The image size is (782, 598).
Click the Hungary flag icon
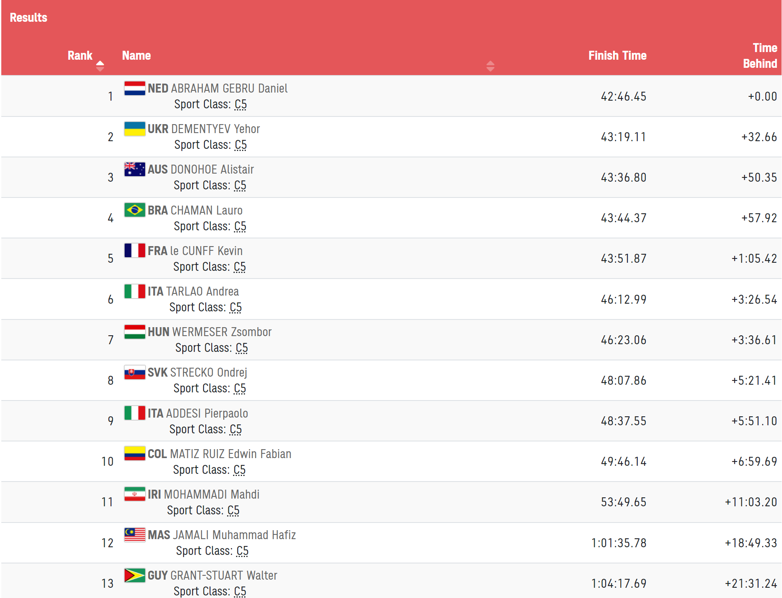pyautogui.click(x=134, y=332)
